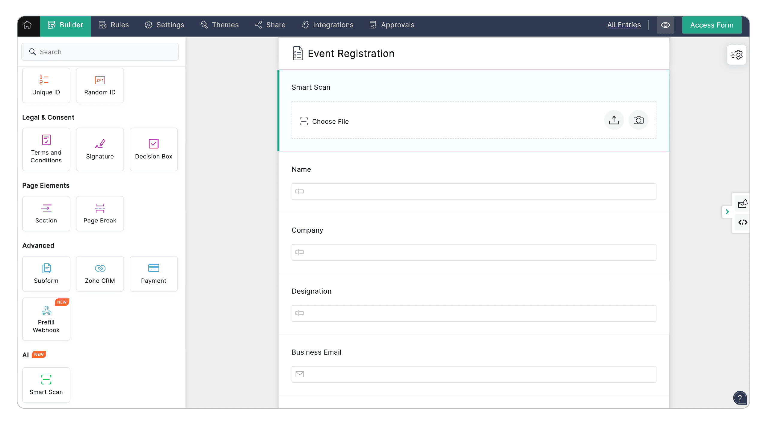
Task: Click the home icon in top bar
Action: pyautogui.click(x=27, y=25)
